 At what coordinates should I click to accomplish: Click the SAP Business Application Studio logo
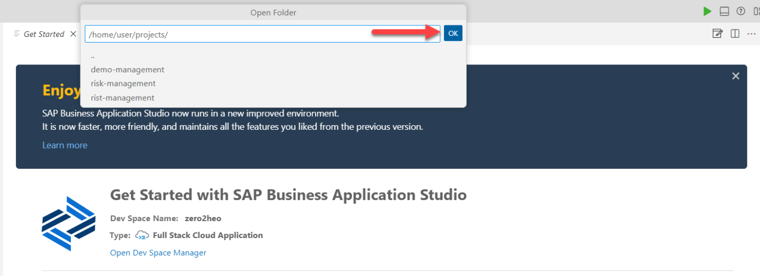69,224
